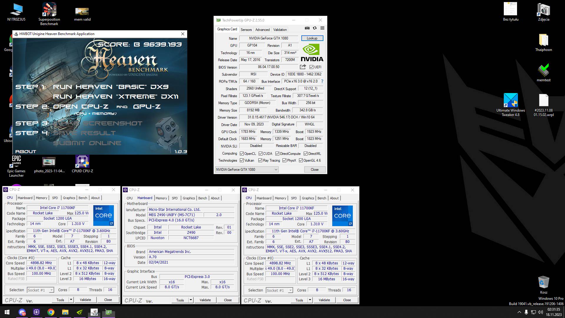Open memtest desktop icon
The width and height of the screenshot is (565, 318).
click(x=544, y=73)
